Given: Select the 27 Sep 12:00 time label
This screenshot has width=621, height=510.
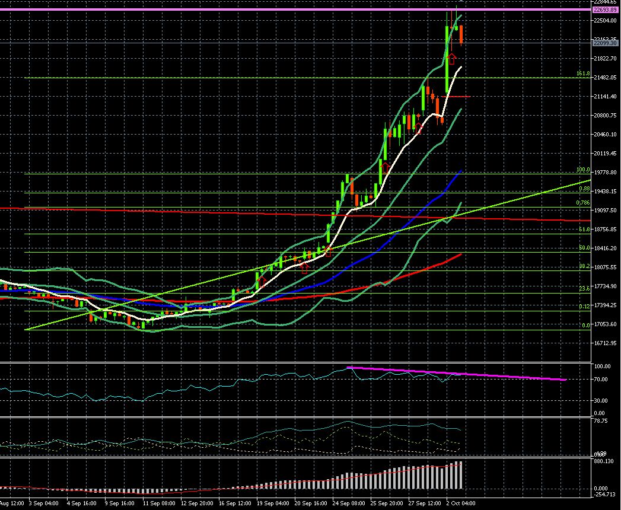Looking at the screenshot, I should click(425, 503).
